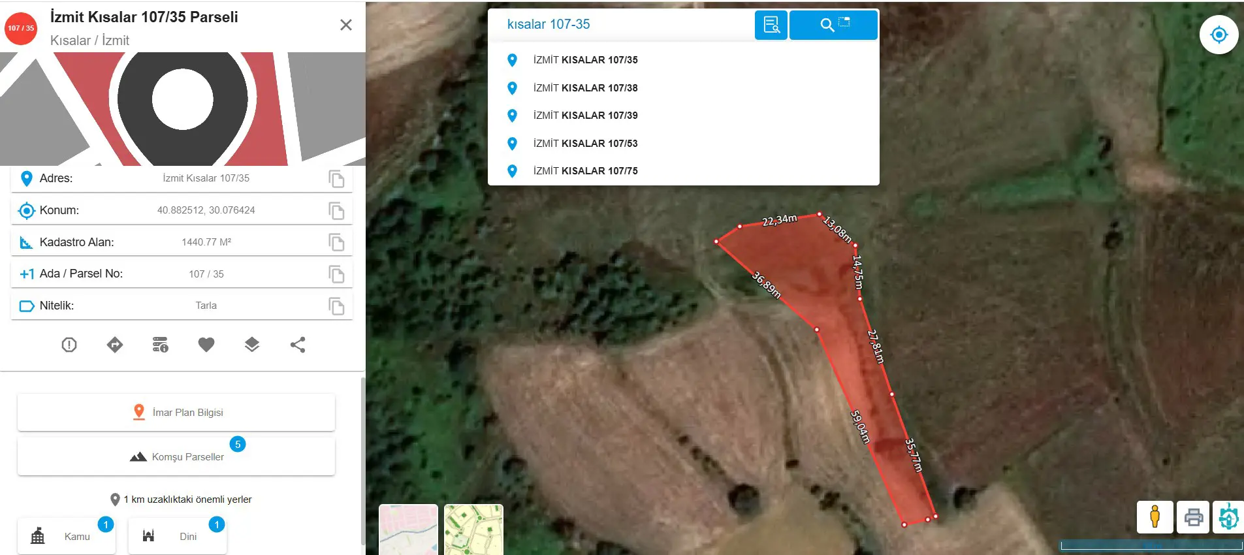The height and width of the screenshot is (555, 1244).
Task: Copy the Ada / Parsel No value
Action: (x=336, y=274)
